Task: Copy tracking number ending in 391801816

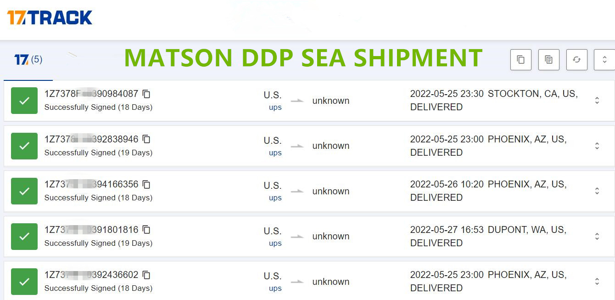Action: point(146,229)
